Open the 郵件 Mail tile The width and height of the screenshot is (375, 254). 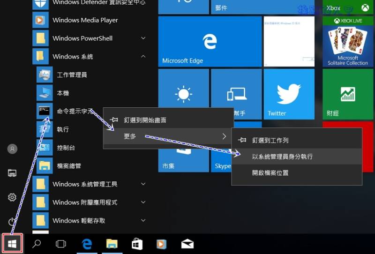(262, 7)
